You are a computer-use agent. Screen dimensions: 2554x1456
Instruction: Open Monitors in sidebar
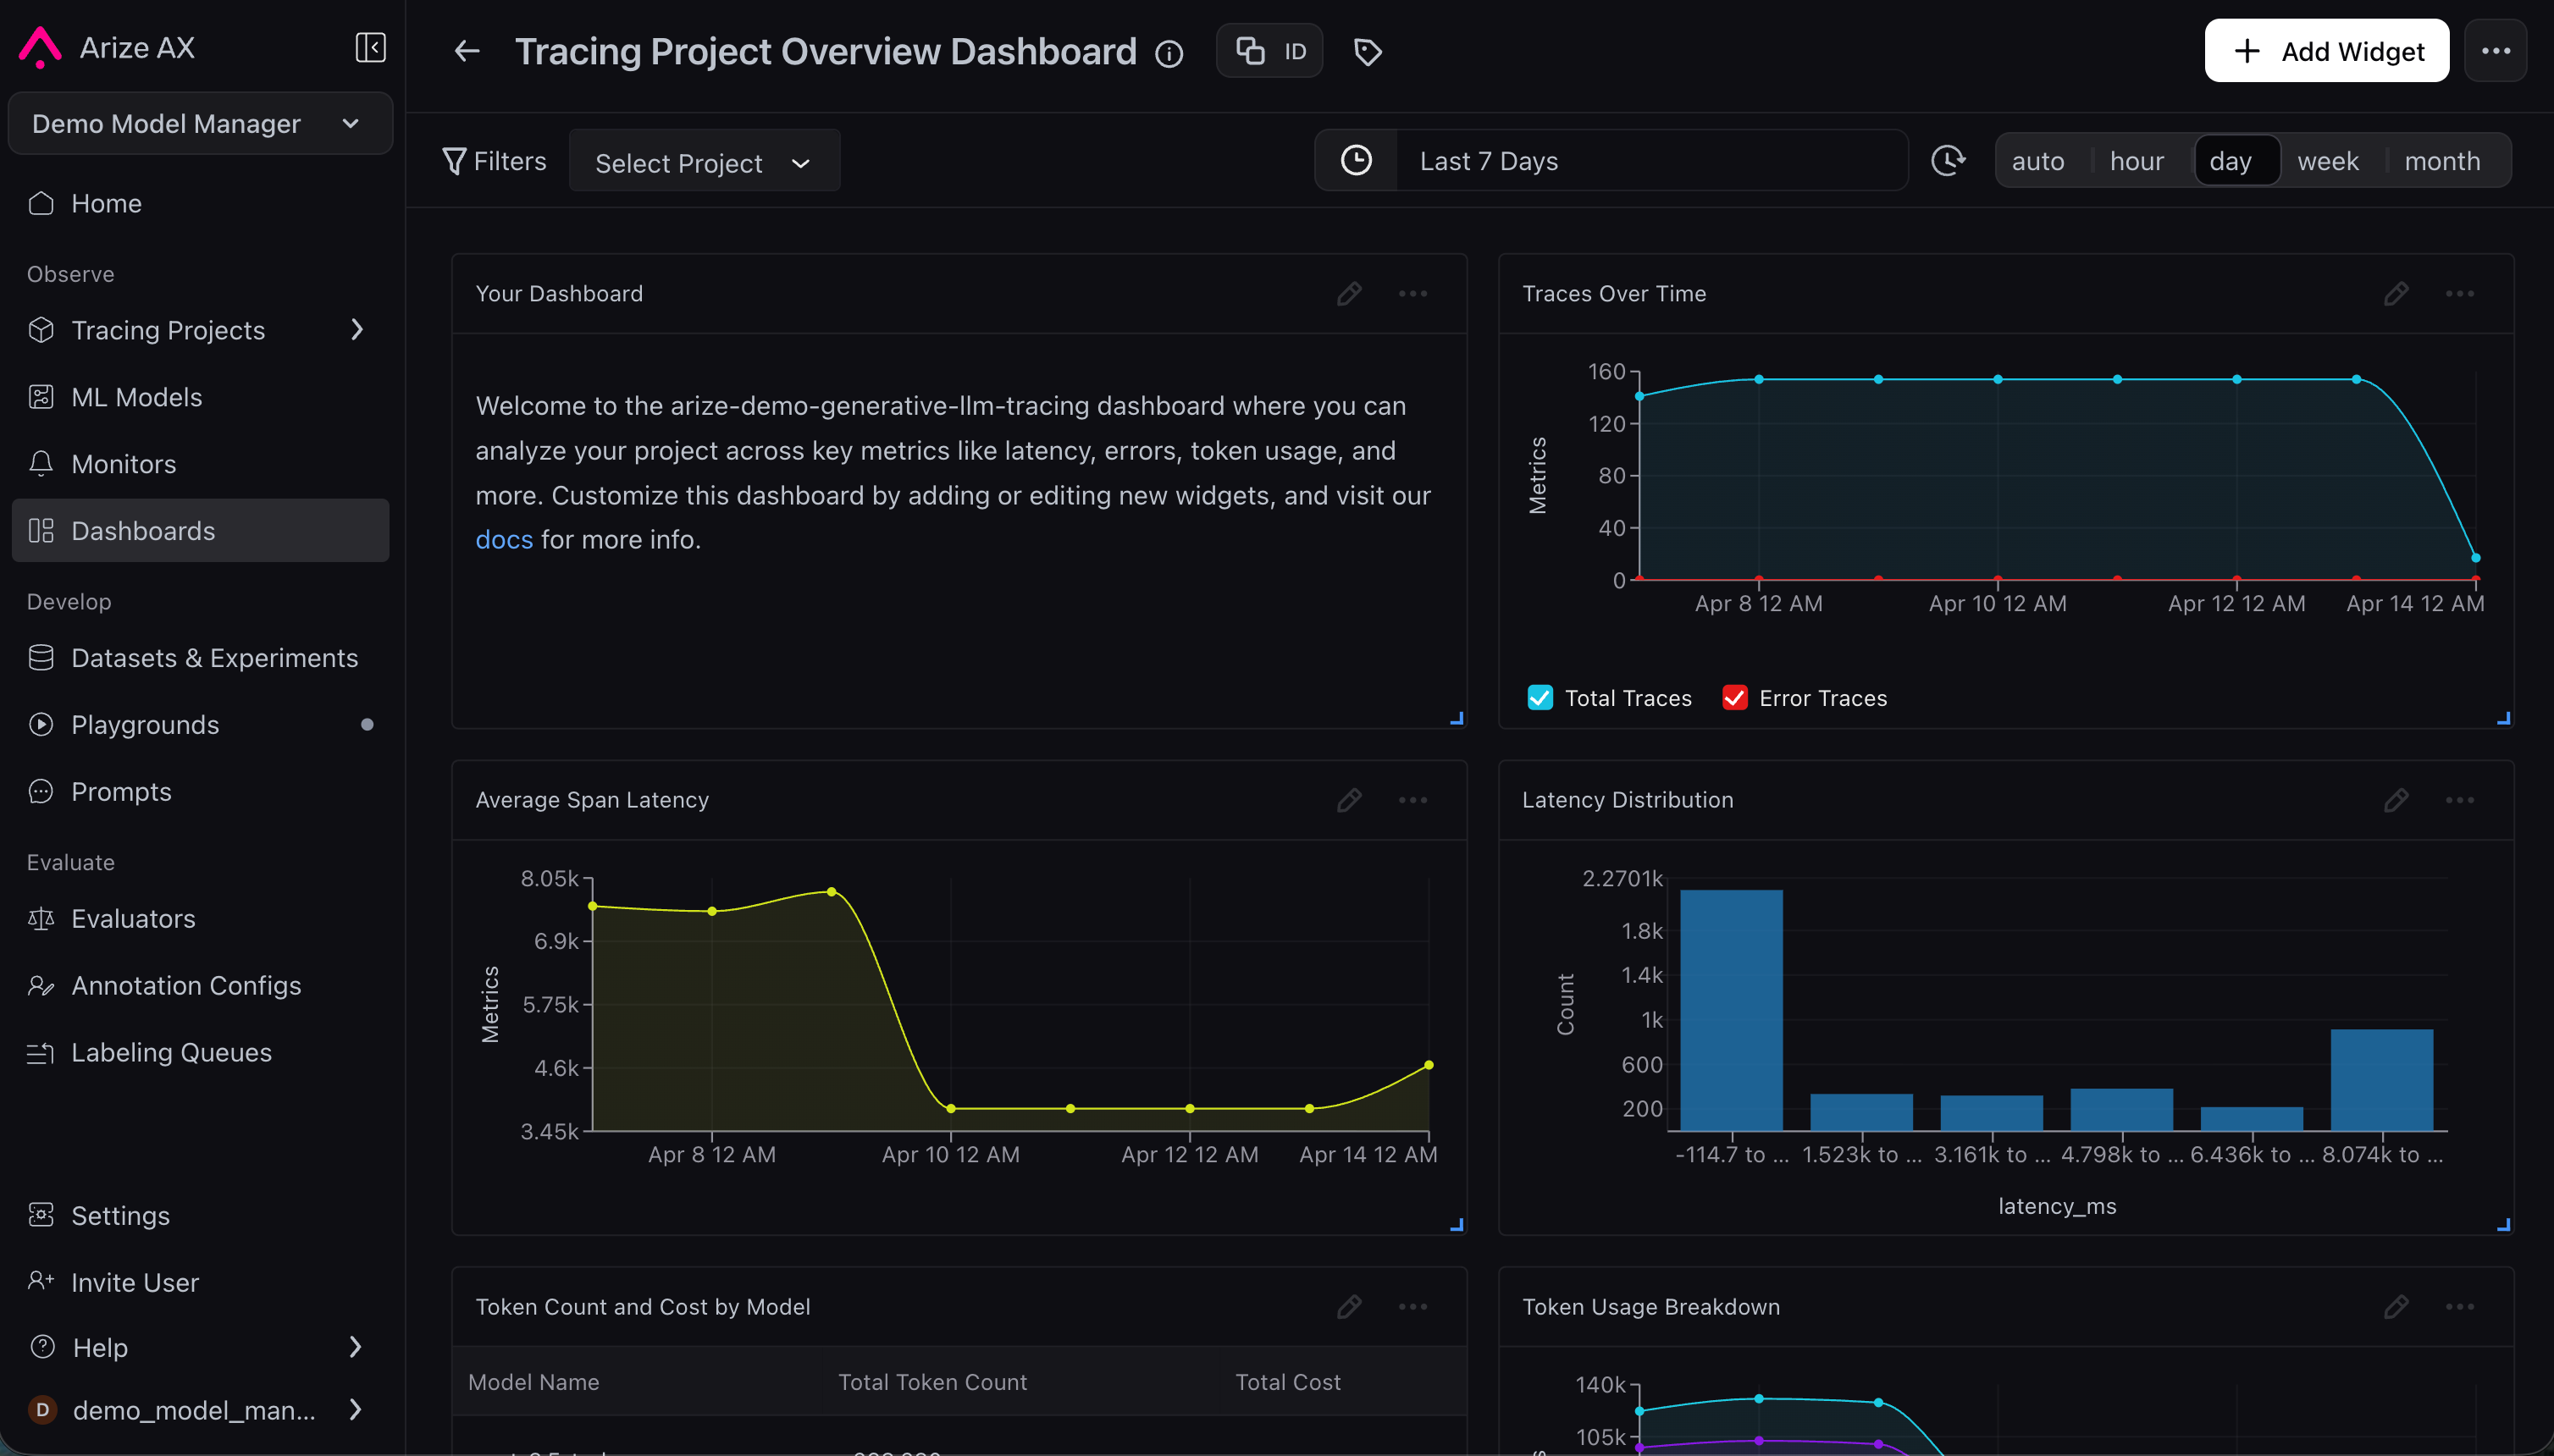click(200, 464)
